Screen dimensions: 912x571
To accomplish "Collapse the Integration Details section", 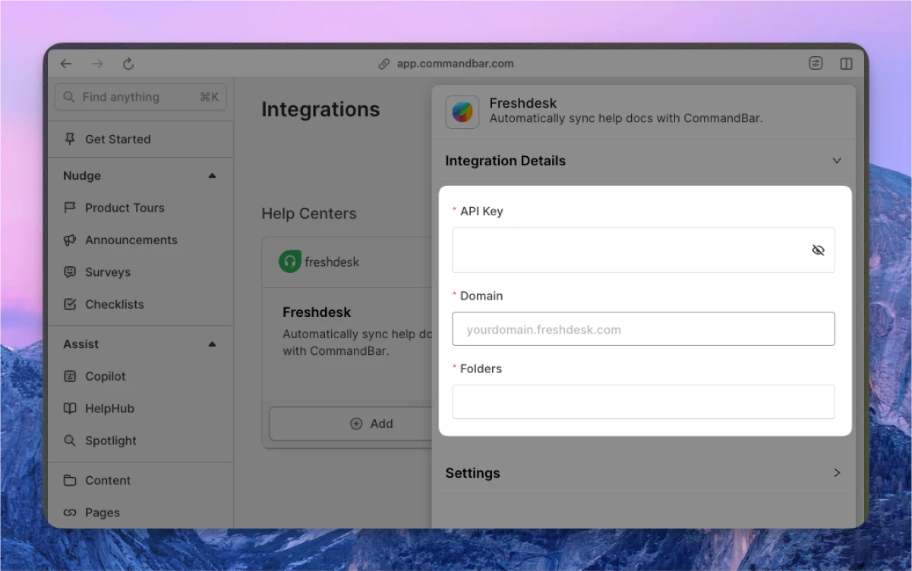I will [837, 161].
